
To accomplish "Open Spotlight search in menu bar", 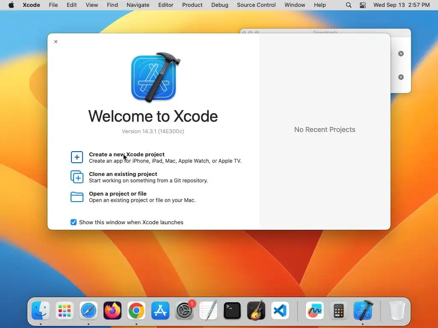I will coord(348,5).
